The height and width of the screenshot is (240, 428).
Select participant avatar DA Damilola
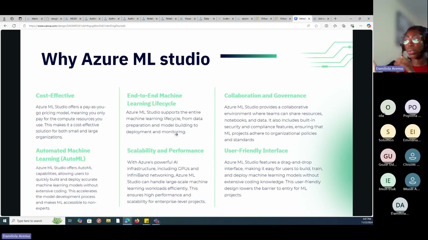pos(400,205)
